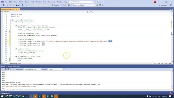
Task: Click the Previous history up arrow
Action: click(11, 69)
